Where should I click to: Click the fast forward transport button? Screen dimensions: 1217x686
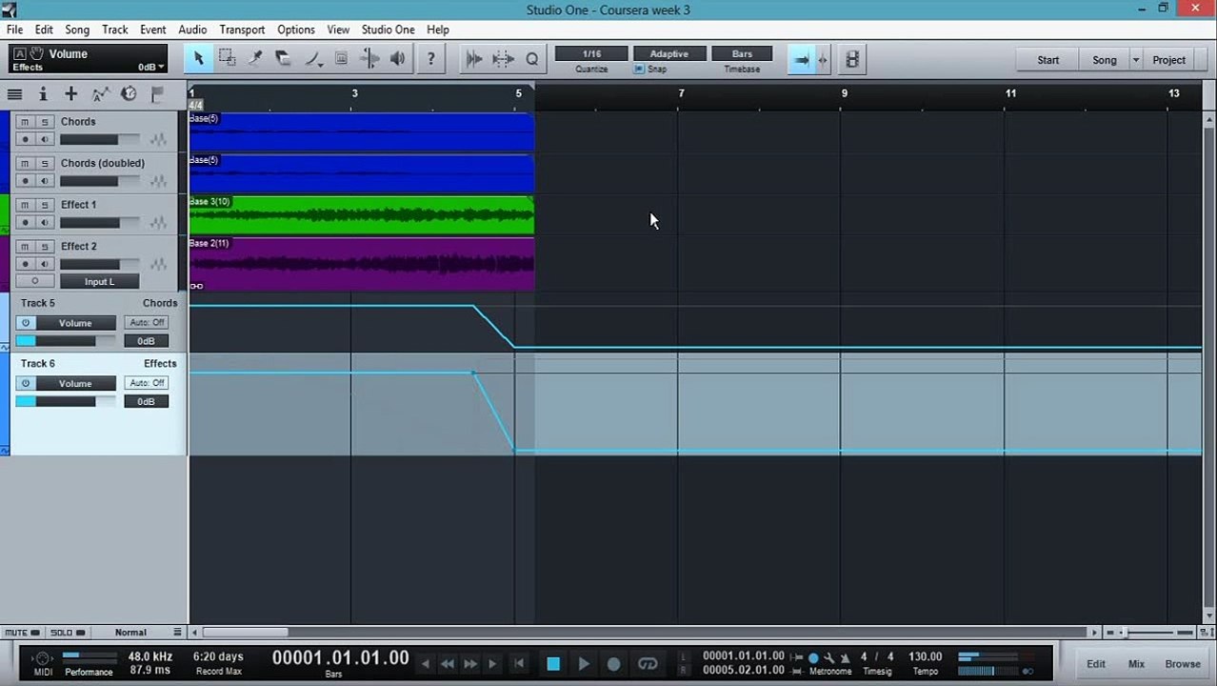pos(470,664)
